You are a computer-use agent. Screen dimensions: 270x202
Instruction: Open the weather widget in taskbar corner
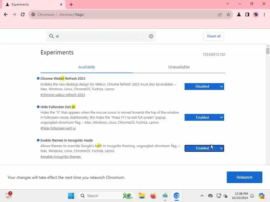9,195
